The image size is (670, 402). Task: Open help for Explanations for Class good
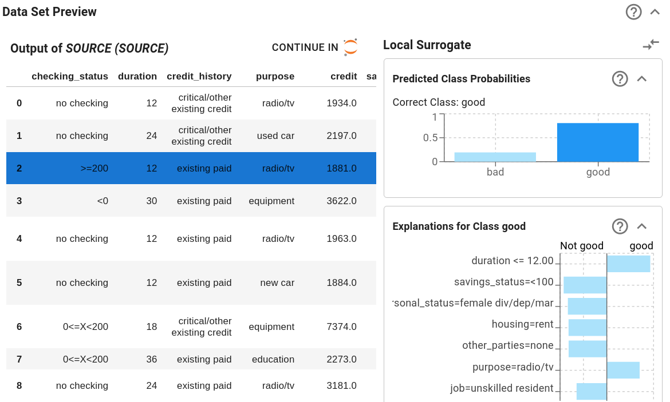620,226
